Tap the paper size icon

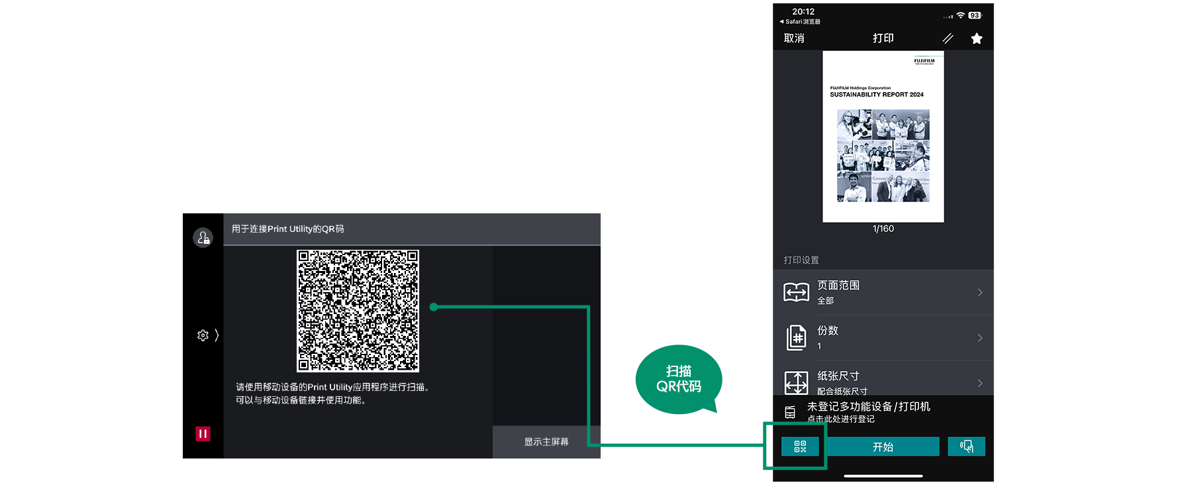[x=796, y=383]
